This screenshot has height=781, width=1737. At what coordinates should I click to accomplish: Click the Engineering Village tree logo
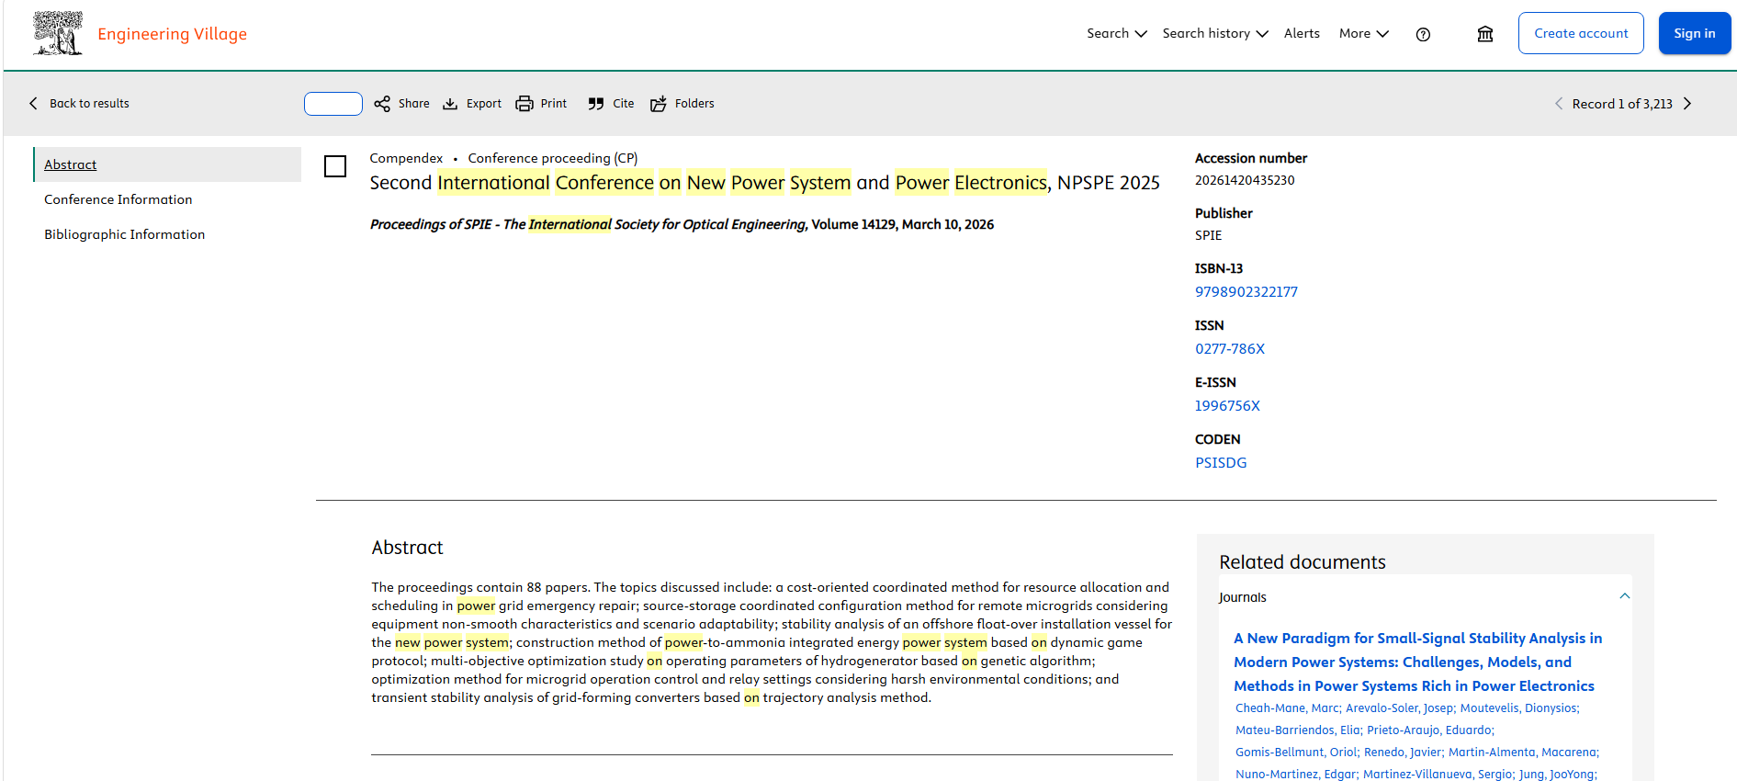tap(58, 33)
